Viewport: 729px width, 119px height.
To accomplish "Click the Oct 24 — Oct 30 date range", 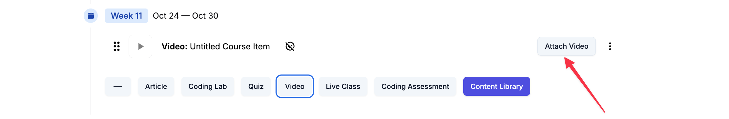I will point(185,16).
